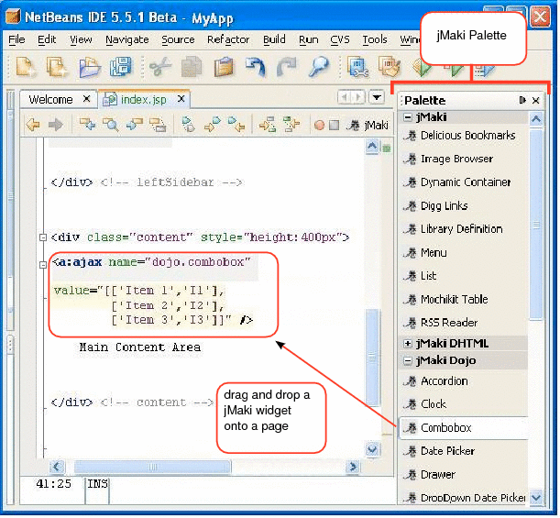Click the Clean and Build Main Project icon
This screenshot has height=518, width=560.
390,67
